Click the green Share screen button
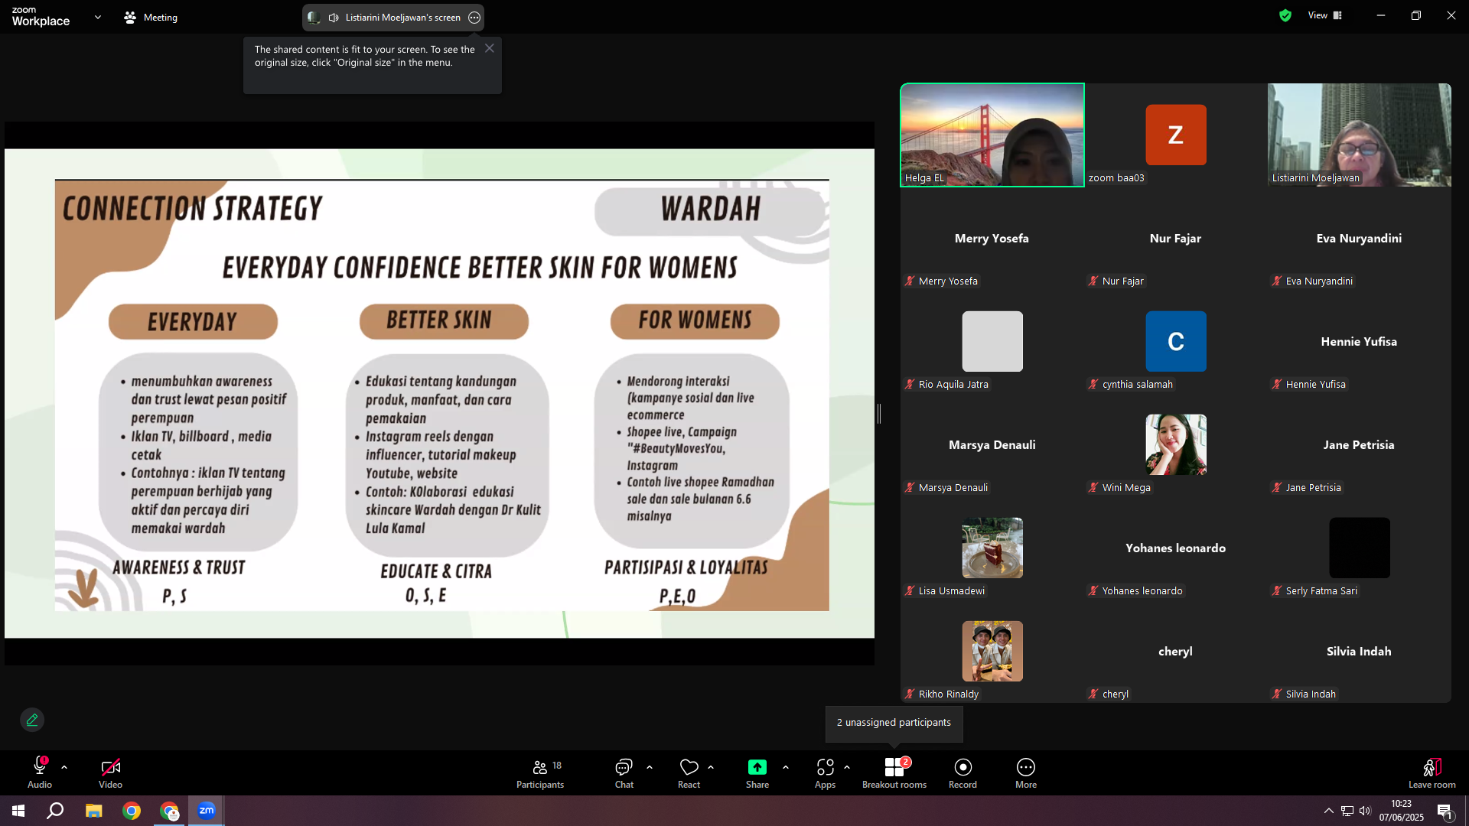This screenshot has width=1469, height=826. point(757,772)
